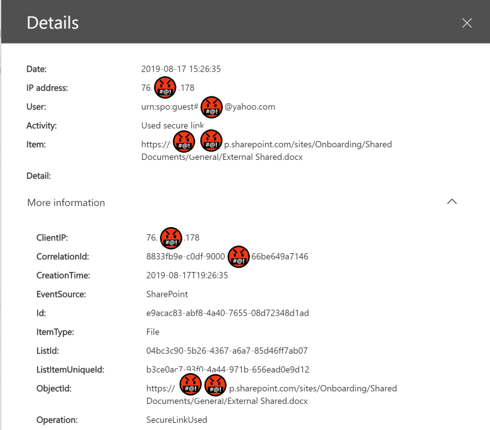Image resolution: width=490 pixels, height=430 pixels.
Task: Close the Details panel
Action: point(466,23)
